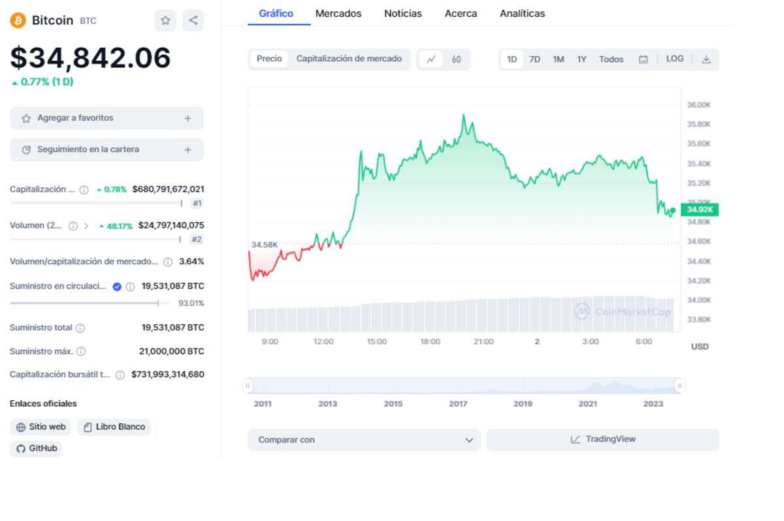This screenshot has height=521, width=784.
Task: Click the share icon next to Bitcoin title
Action: point(193,20)
